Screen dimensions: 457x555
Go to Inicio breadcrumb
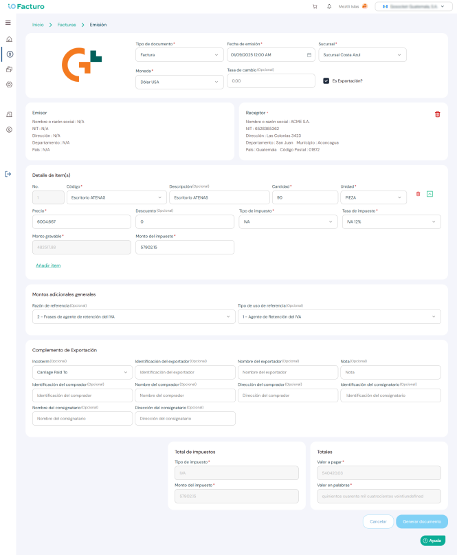[38, 25]
